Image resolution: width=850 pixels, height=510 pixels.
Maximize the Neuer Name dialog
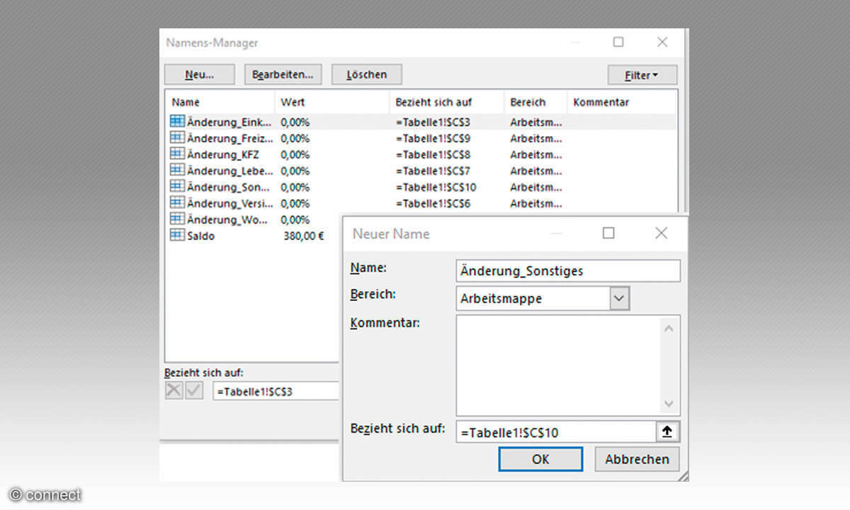tap(608, 233)
